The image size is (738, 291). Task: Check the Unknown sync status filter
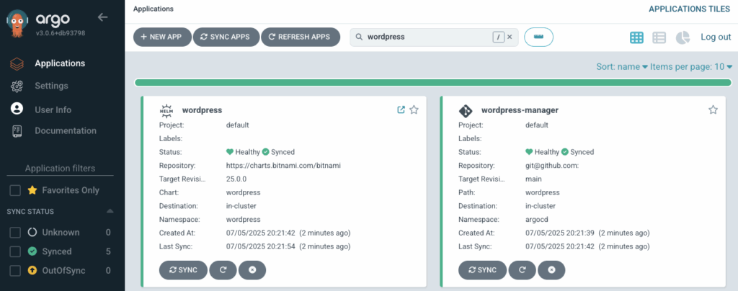[15, 233]
